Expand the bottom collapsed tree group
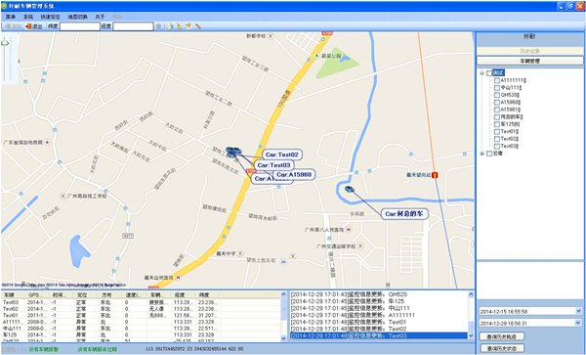This screenshot has height=355, width=586. click(482, 154)
